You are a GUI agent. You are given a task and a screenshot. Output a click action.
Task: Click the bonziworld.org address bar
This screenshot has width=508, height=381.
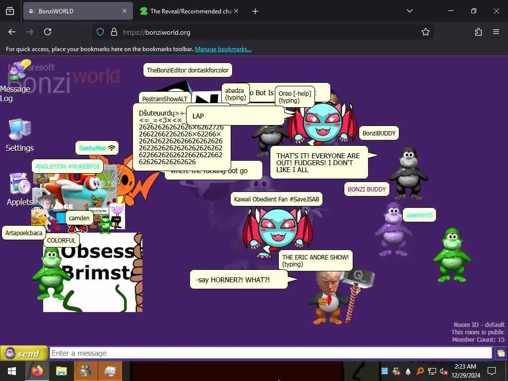click(x=262, y=32)
